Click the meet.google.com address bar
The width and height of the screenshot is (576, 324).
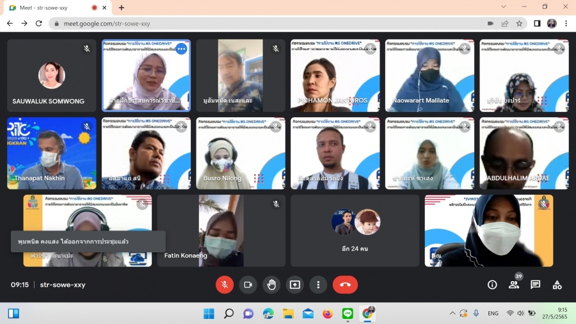256,23
